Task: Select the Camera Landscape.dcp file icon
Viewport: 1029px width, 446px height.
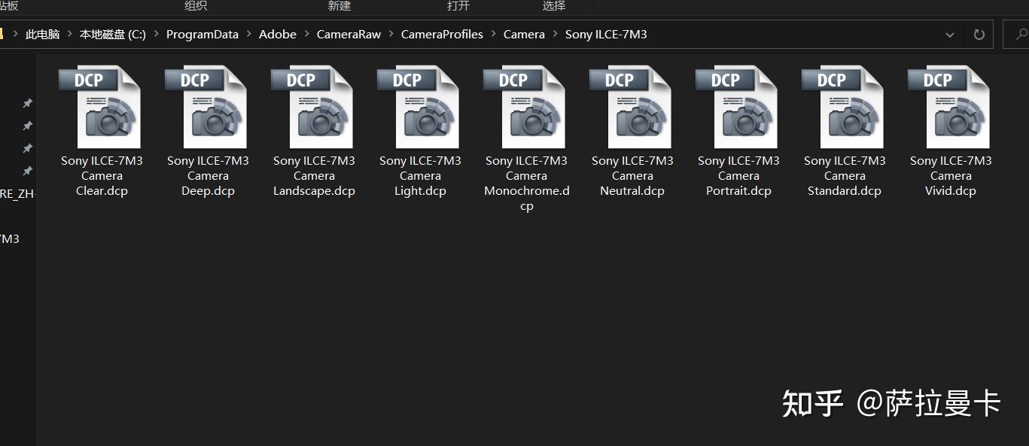Action: pyautogui.click(x=312, y=107)
